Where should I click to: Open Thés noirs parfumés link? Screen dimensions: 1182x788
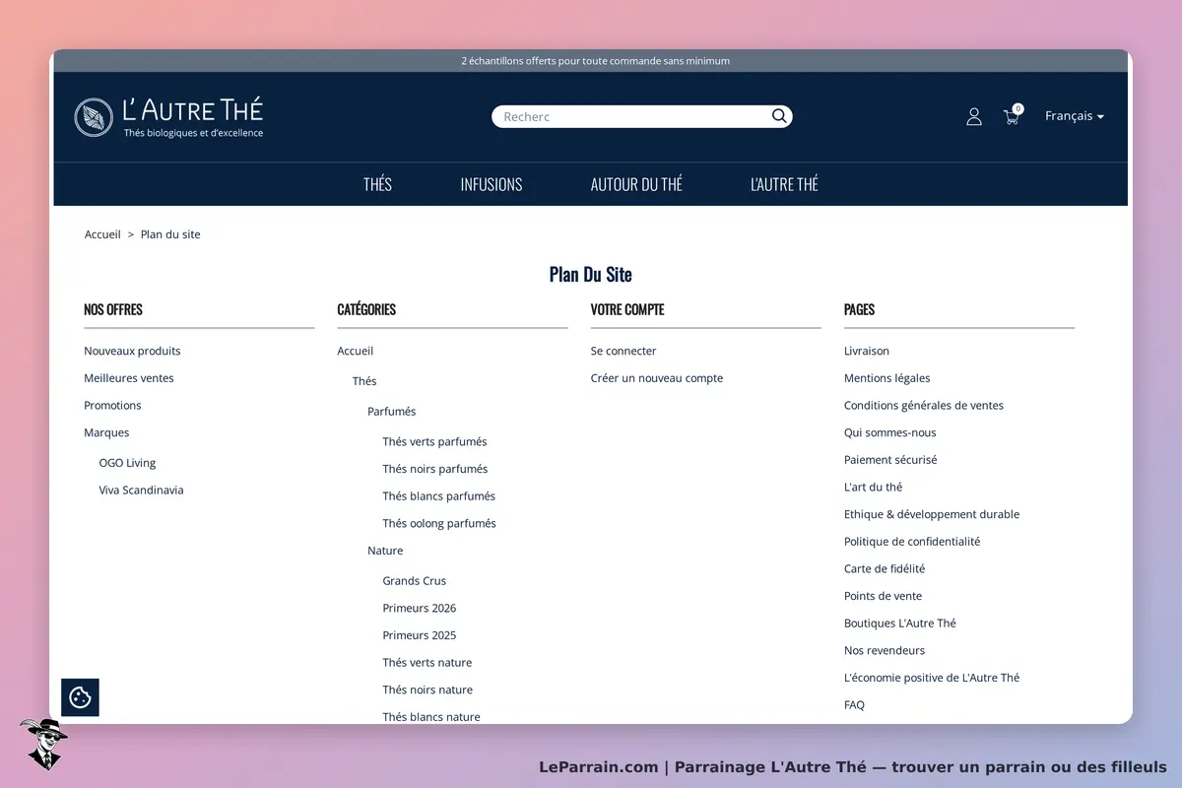(435, 469)
